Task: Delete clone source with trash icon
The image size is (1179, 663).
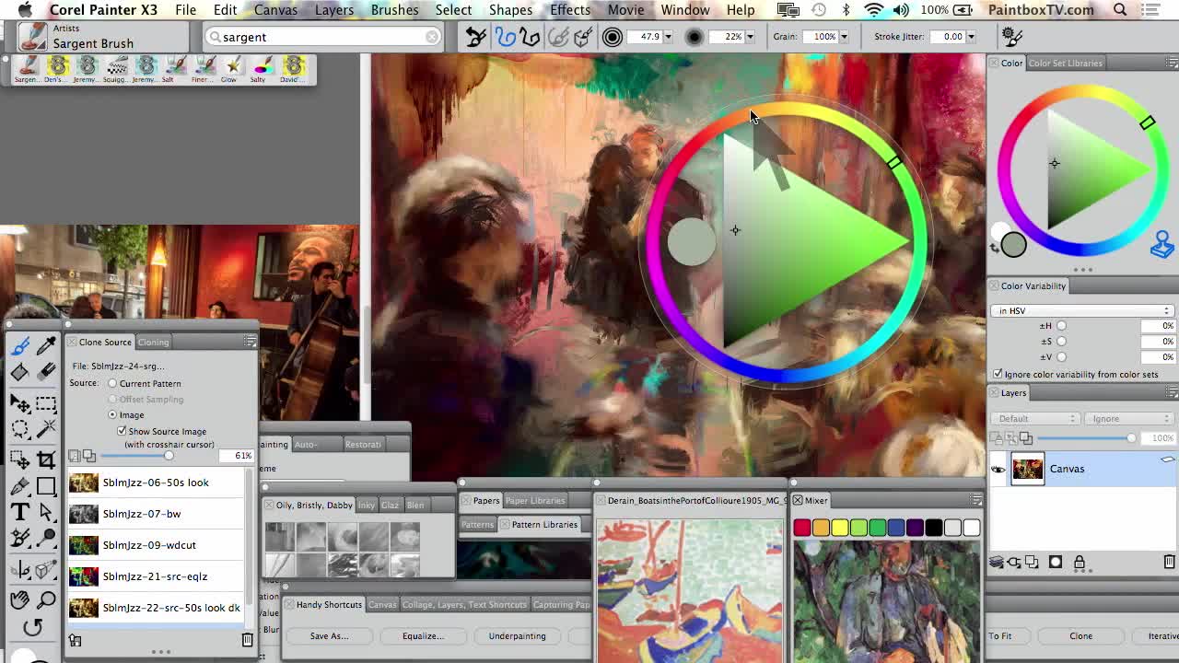Action: (247, 640)
